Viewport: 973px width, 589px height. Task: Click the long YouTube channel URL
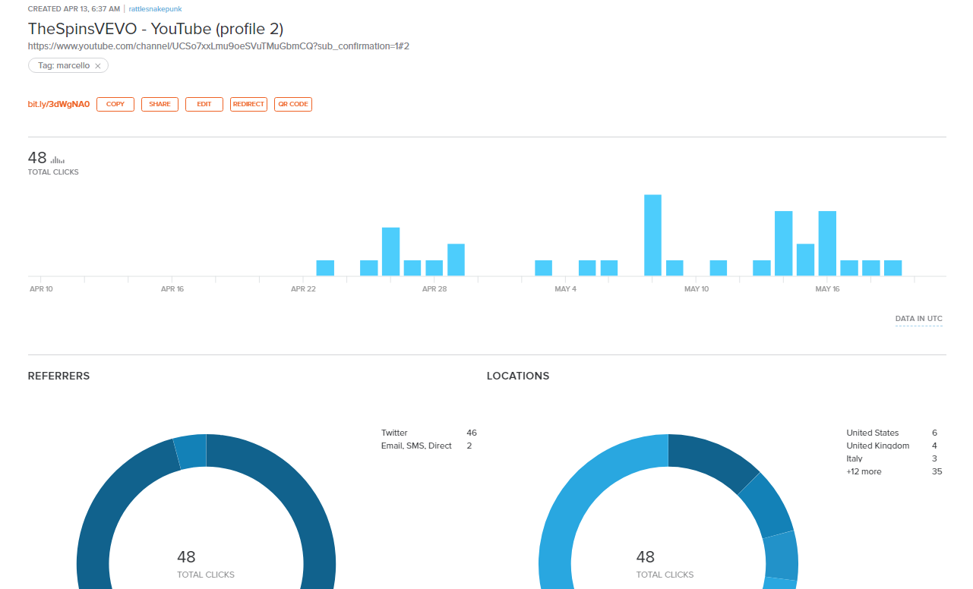(219, 46)
